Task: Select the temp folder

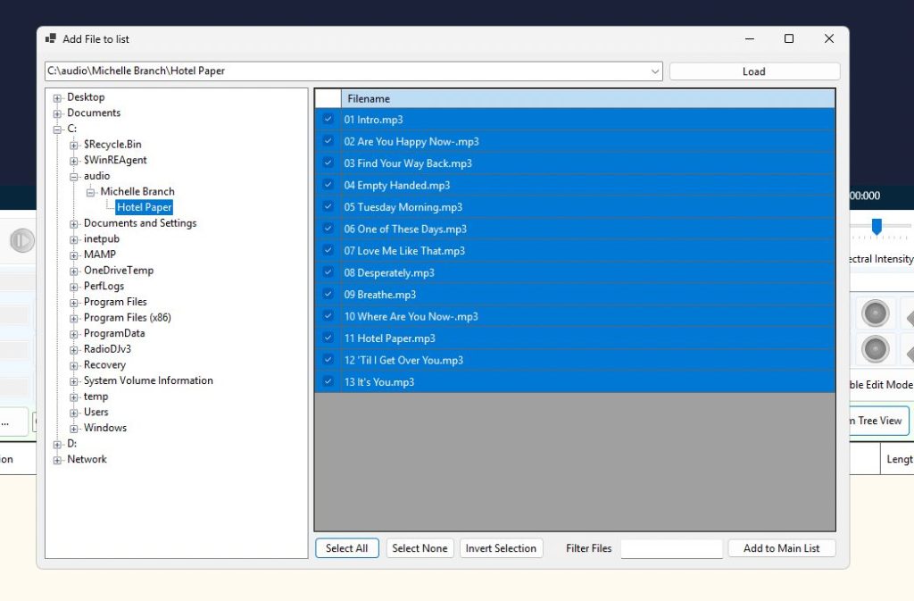Action: point(96,396)
